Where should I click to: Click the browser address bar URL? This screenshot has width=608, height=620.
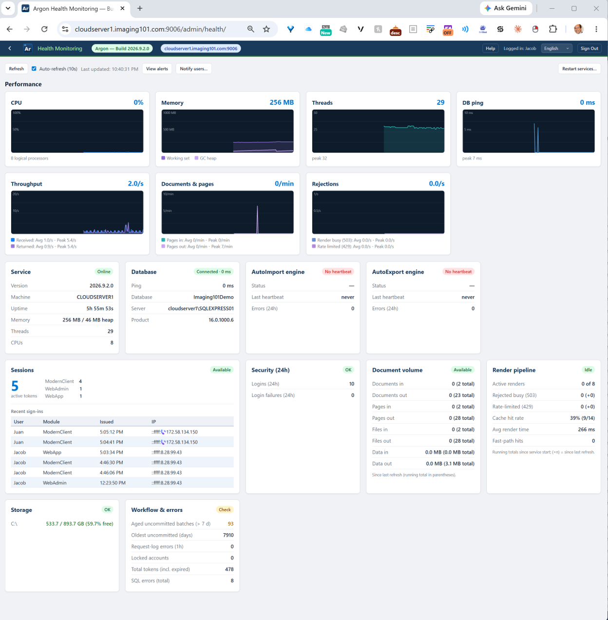[151, 29]
